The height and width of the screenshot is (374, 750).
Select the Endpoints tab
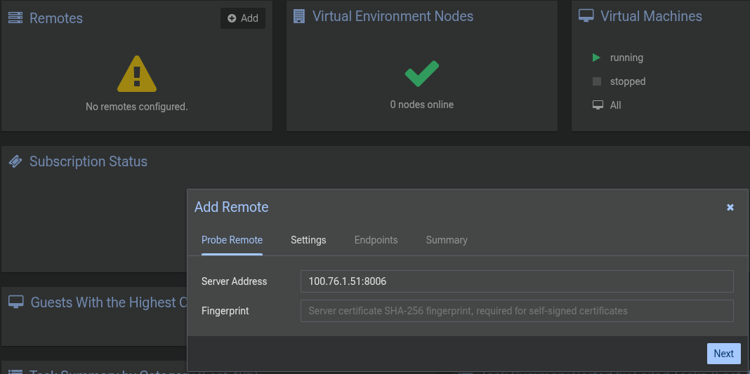point(376,240)
